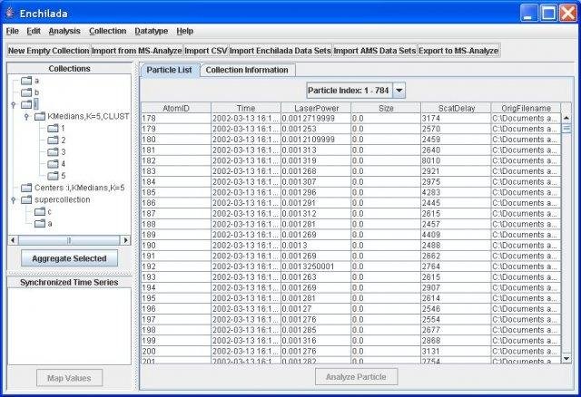Click folder icon of cluster 4
The image size is (581, 397).
(x=53, y=164)
